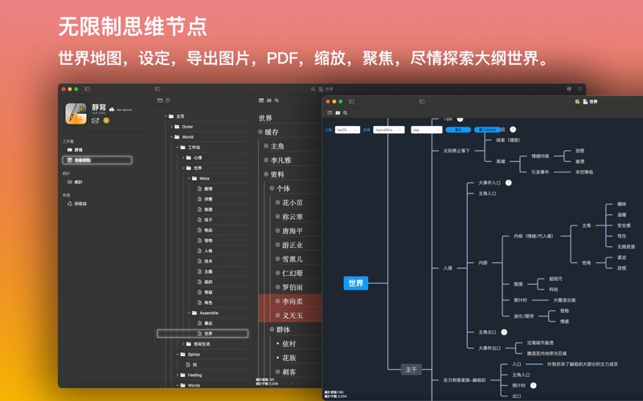Click the mail envelope icon under 静寫
The height and width of the screenshot is (401, 643).
click(x=95, y=121)
